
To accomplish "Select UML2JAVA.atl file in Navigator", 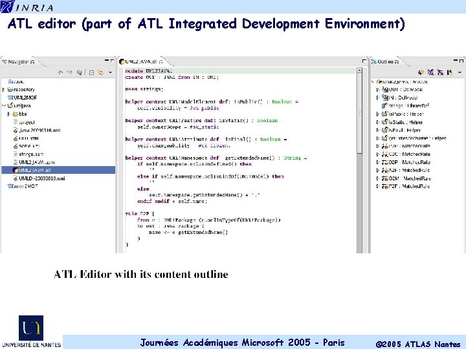I will coord(58,170).
